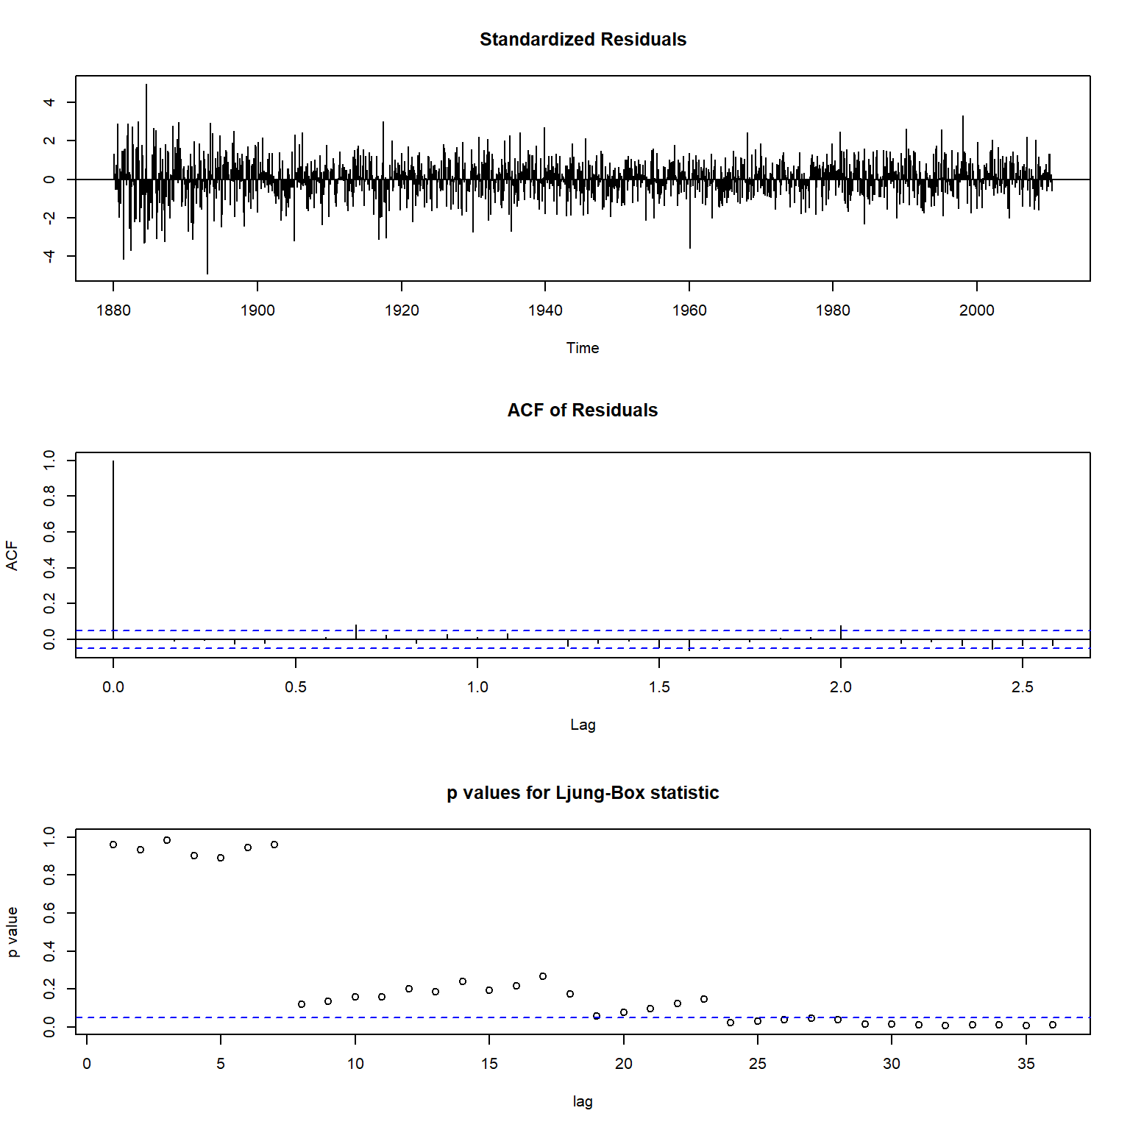Click the 1920 tick label on Time axis
This screenshot has width=1130, height=1130.
click(402, 310)
